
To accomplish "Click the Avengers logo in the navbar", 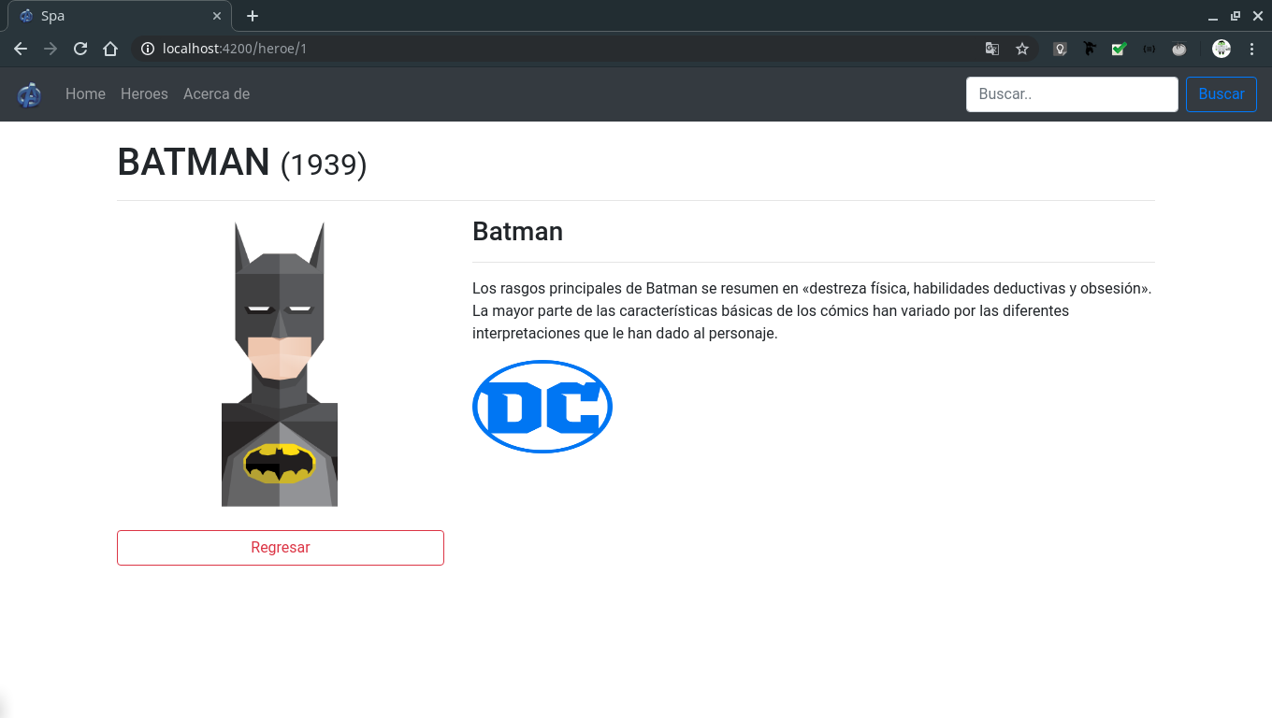I will (29, 94).
